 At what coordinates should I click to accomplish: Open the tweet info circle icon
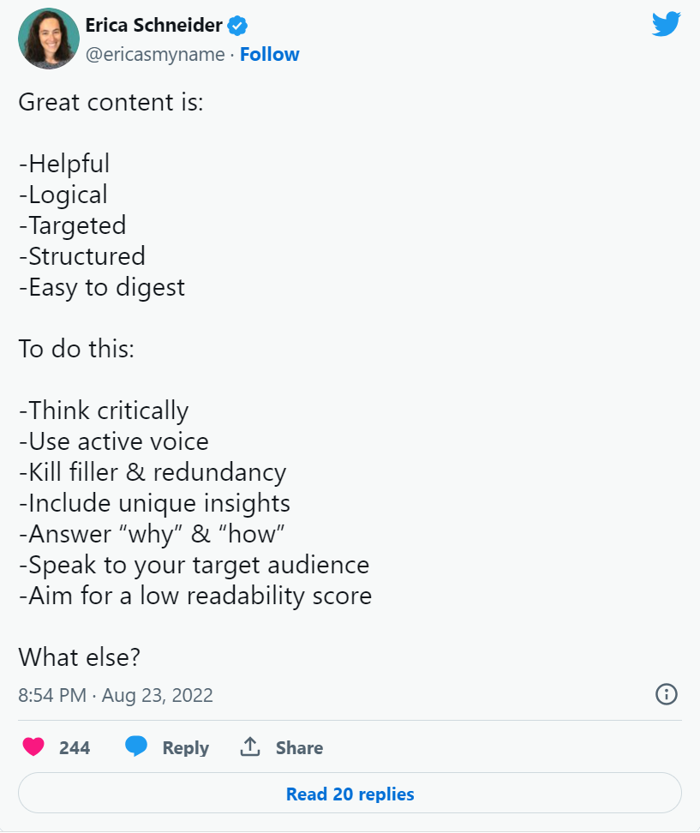pos(666,694)
